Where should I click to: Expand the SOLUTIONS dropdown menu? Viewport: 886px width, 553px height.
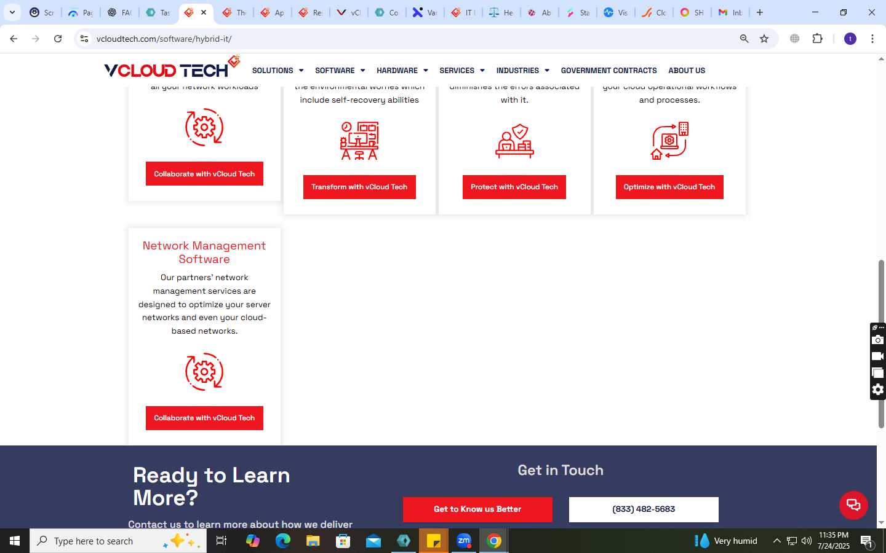click(277, 71)
